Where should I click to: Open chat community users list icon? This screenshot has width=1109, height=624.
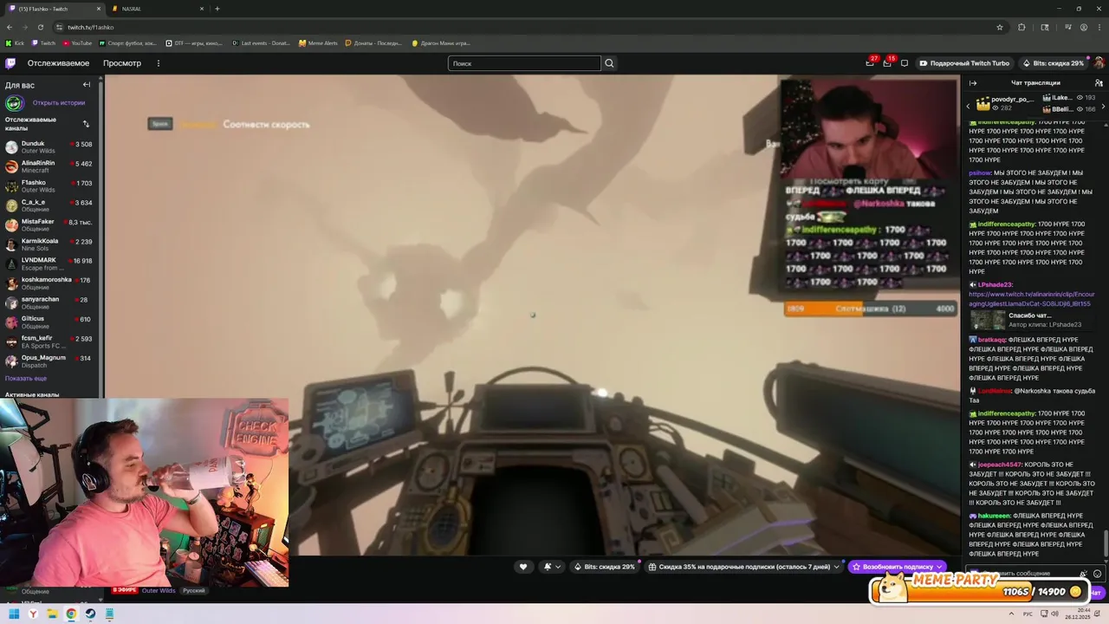tap(1099, 83)
